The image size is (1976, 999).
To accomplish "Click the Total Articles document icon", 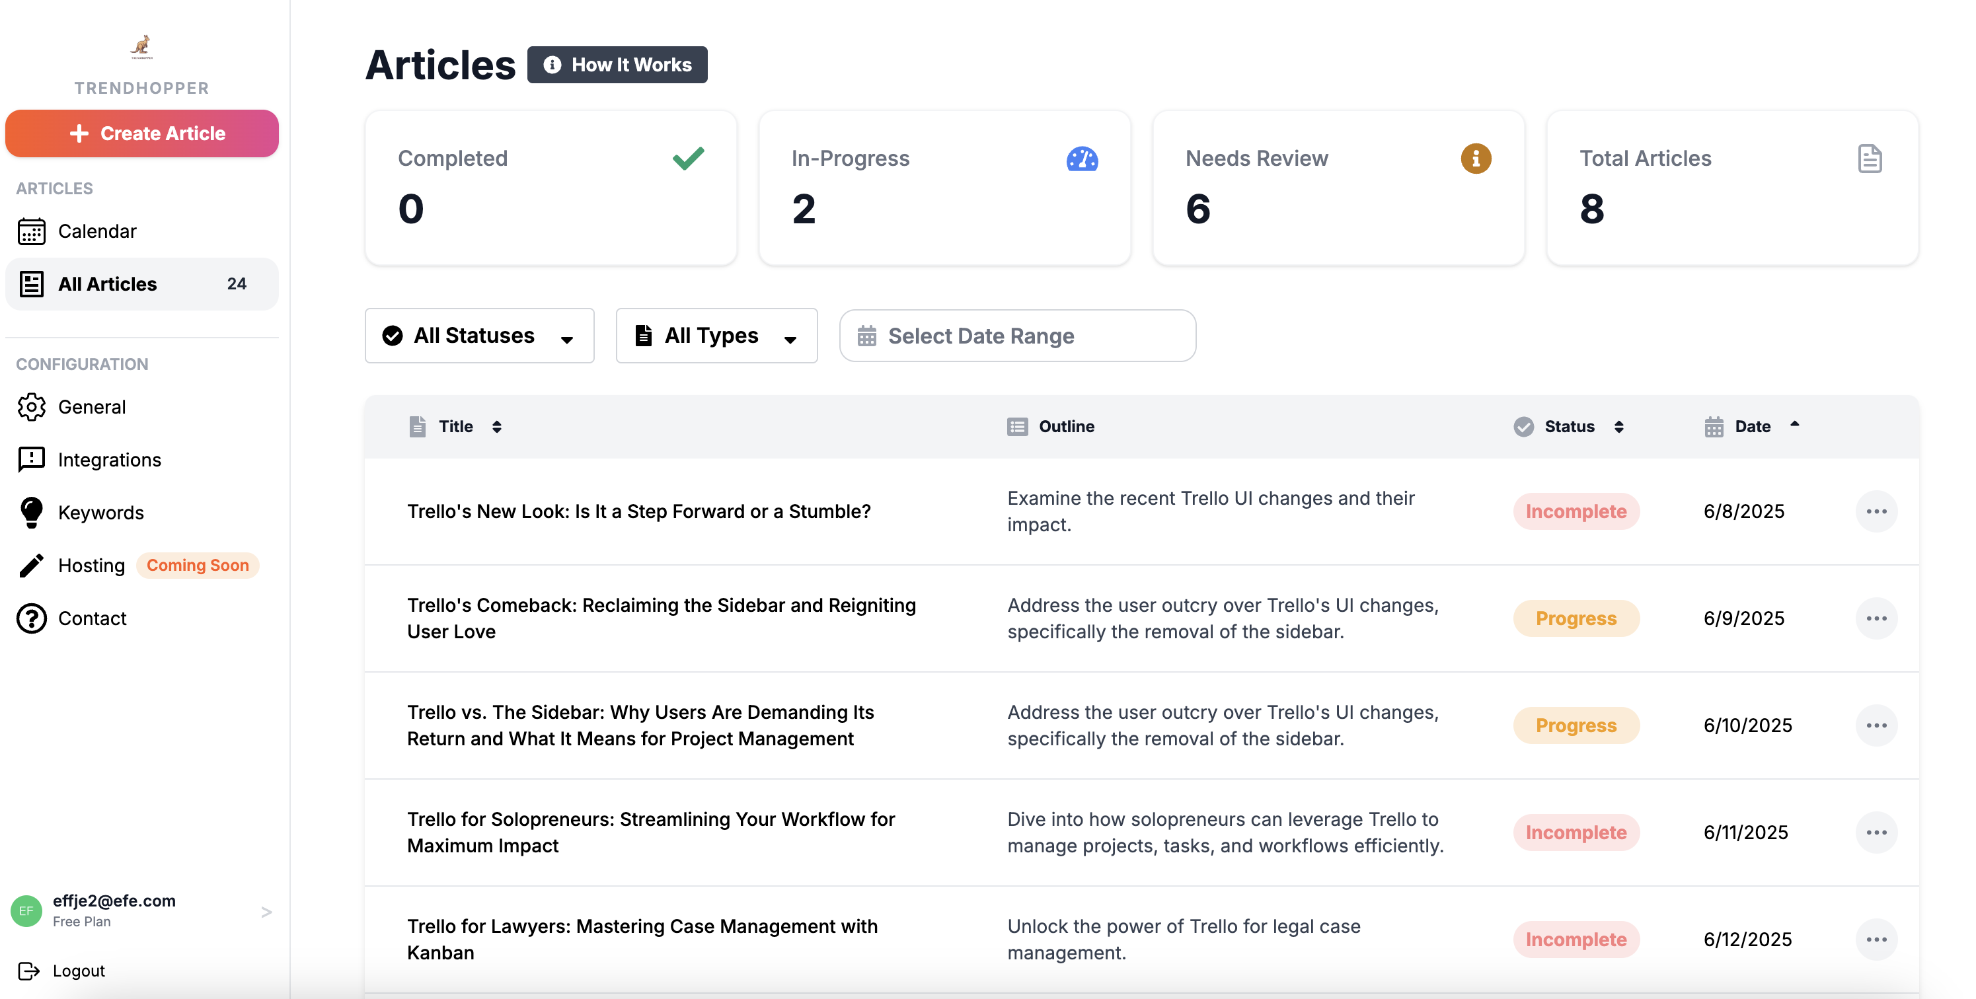I will [x=1870, y=159].
